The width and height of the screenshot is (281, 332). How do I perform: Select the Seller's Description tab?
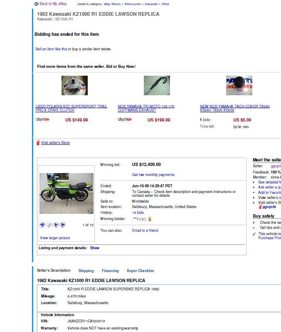click(54, 270)
